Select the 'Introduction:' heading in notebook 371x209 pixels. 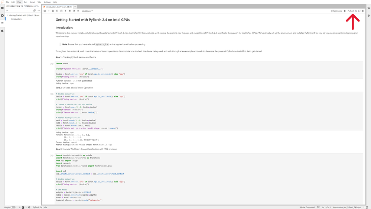pos(64,28)
